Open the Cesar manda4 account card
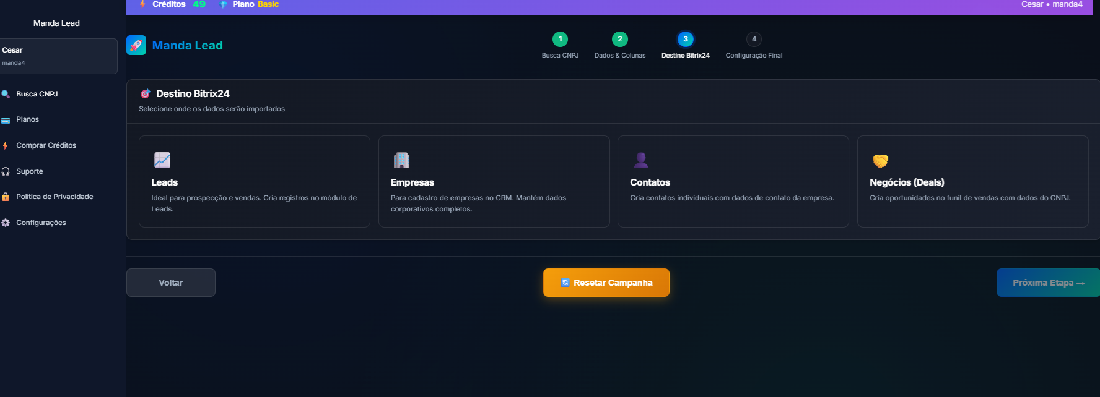 pyautogui.click(x=58, y=56)
